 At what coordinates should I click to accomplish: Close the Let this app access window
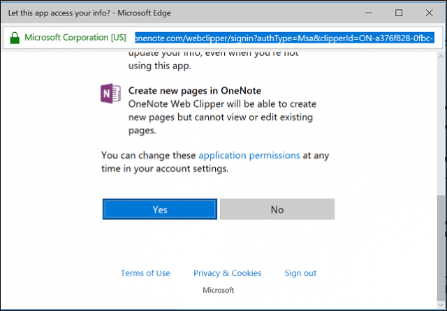click(429, 13)
